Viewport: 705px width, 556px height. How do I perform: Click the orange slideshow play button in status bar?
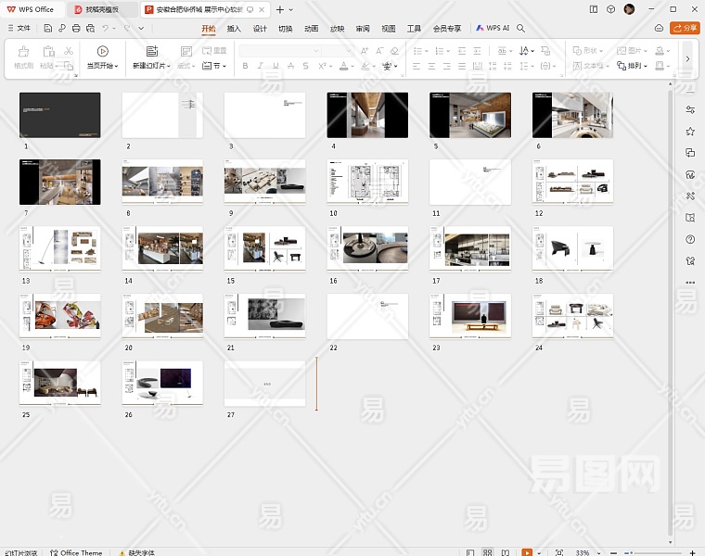point(527,552)
